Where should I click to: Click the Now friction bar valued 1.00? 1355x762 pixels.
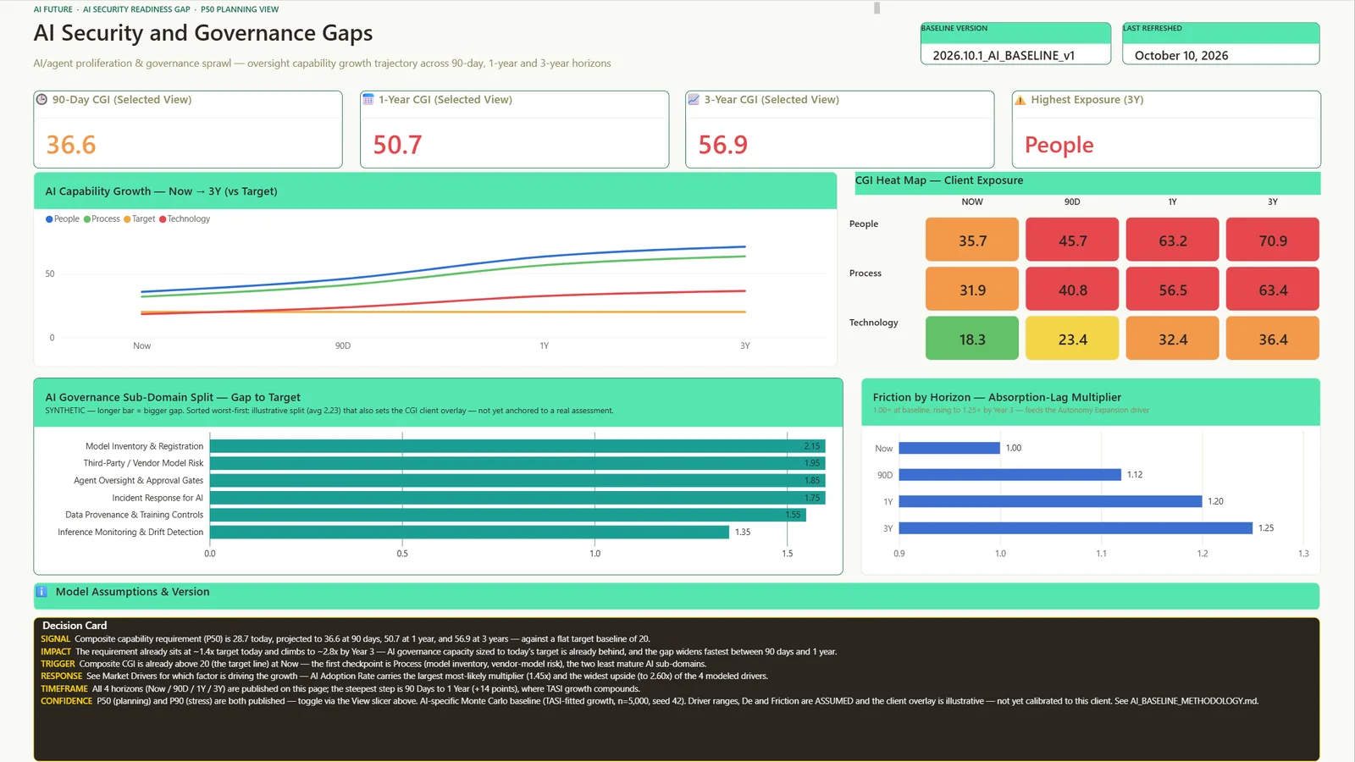point(949,448)
